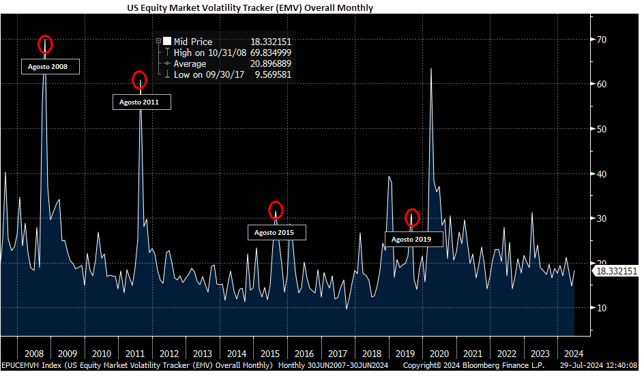Click the High marker icon in legend
This screenshot has width=644, height=383.
point(167,53)
